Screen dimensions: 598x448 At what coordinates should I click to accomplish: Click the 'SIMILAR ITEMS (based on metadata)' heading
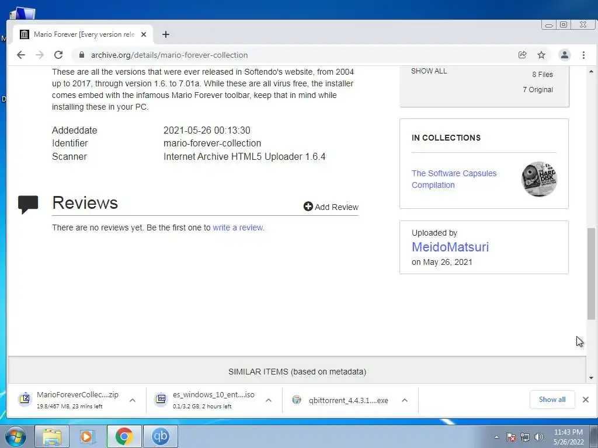coord(297,372)
